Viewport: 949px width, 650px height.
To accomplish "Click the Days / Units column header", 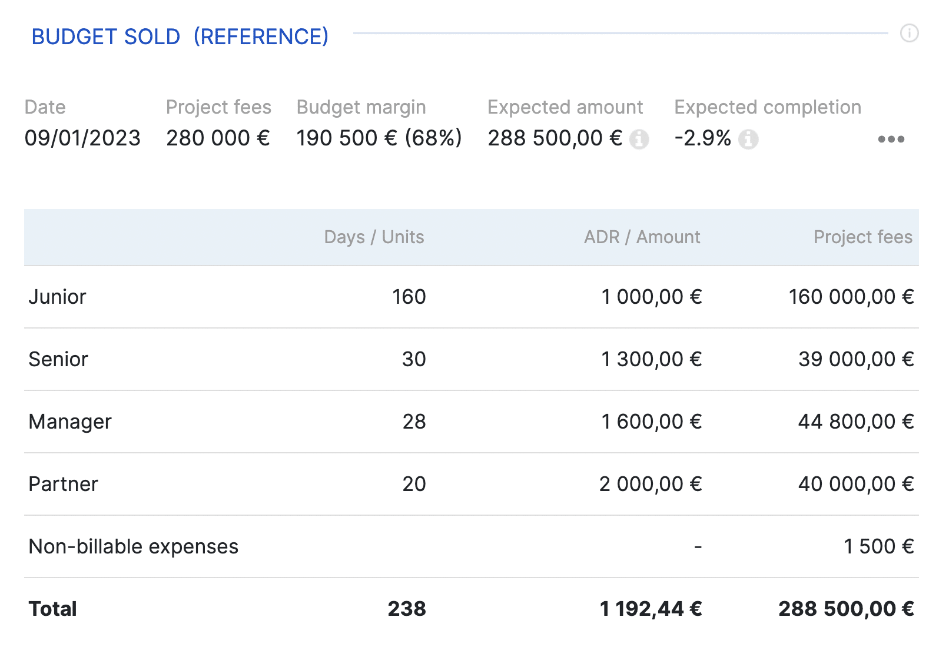I will pyautogui.click(x=374, y=237).
